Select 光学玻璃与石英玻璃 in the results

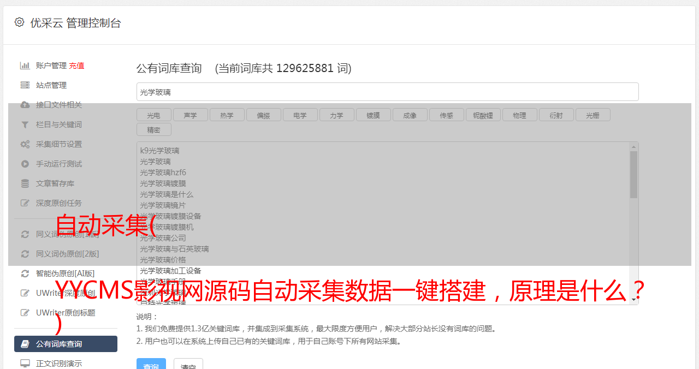click(174, 249)
